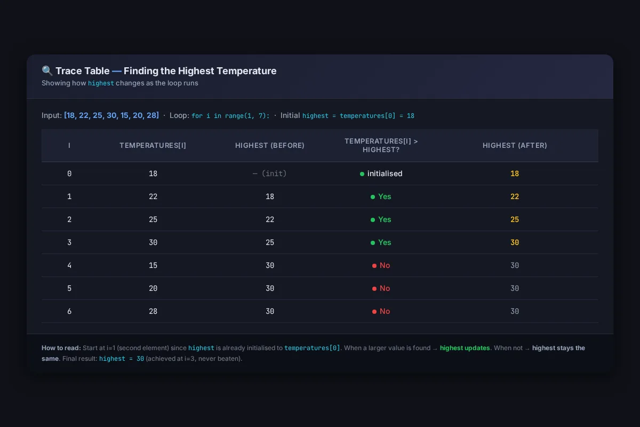The image size is (640, 427).
Task: Click the green 'highest updates' text in footer
Action: point(465,348)
